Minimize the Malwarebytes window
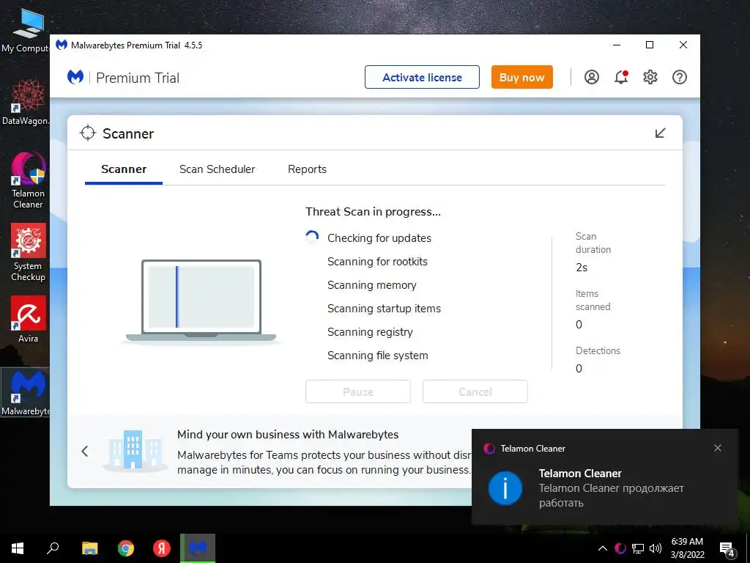The image size is (750, 563). point(617,45)
